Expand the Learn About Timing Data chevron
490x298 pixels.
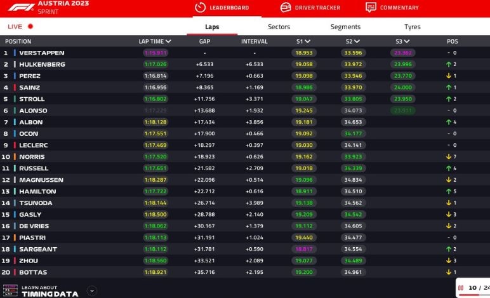(92, 291)
